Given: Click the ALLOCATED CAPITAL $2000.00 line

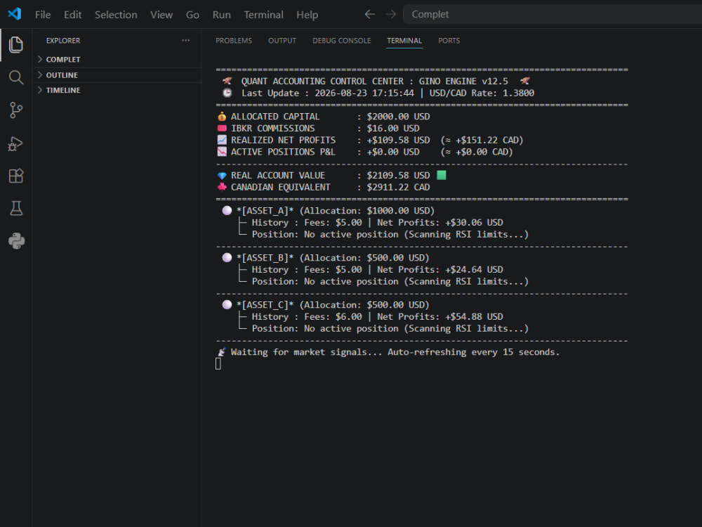Looking at the screenshot, I should [323, 117].
